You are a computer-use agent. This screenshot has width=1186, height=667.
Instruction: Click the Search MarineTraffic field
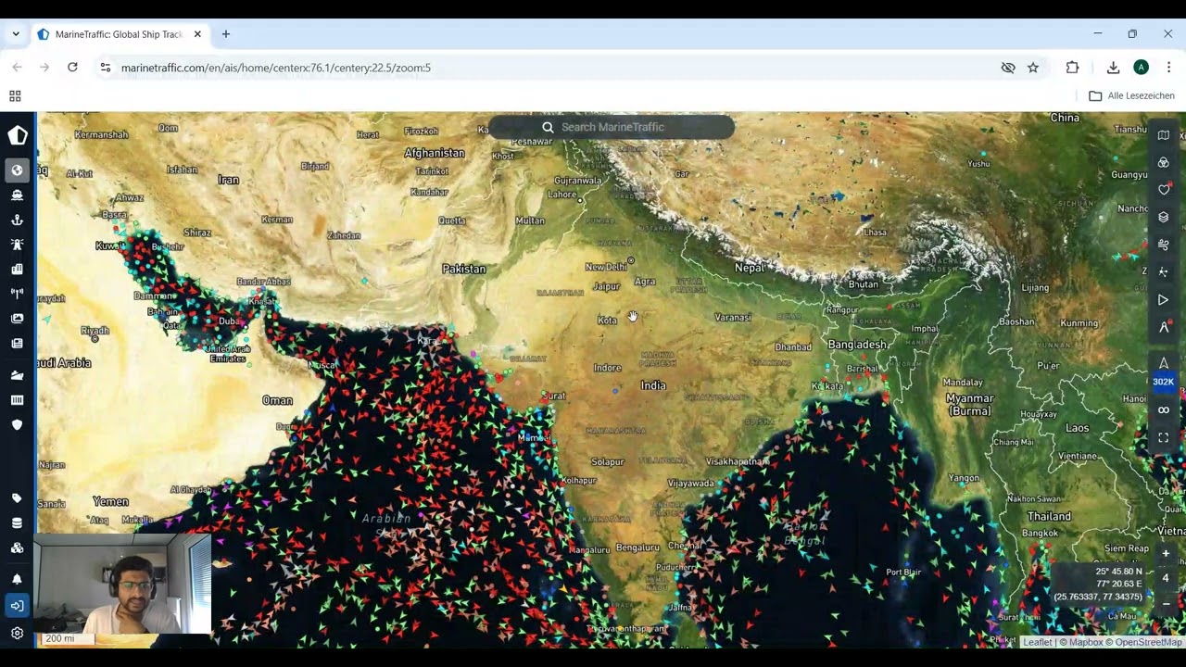point(612,127)
